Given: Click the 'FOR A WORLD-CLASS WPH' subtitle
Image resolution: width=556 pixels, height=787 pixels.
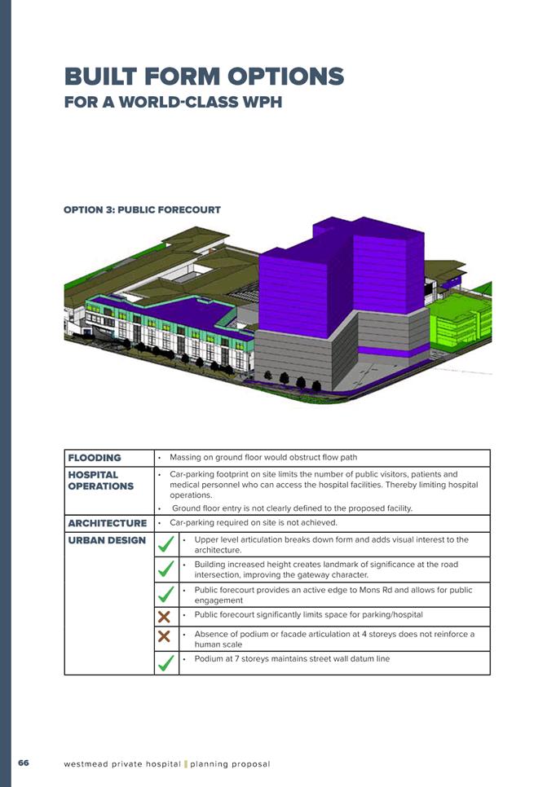Looking at the screenshot, I should (x=173, y=103).
